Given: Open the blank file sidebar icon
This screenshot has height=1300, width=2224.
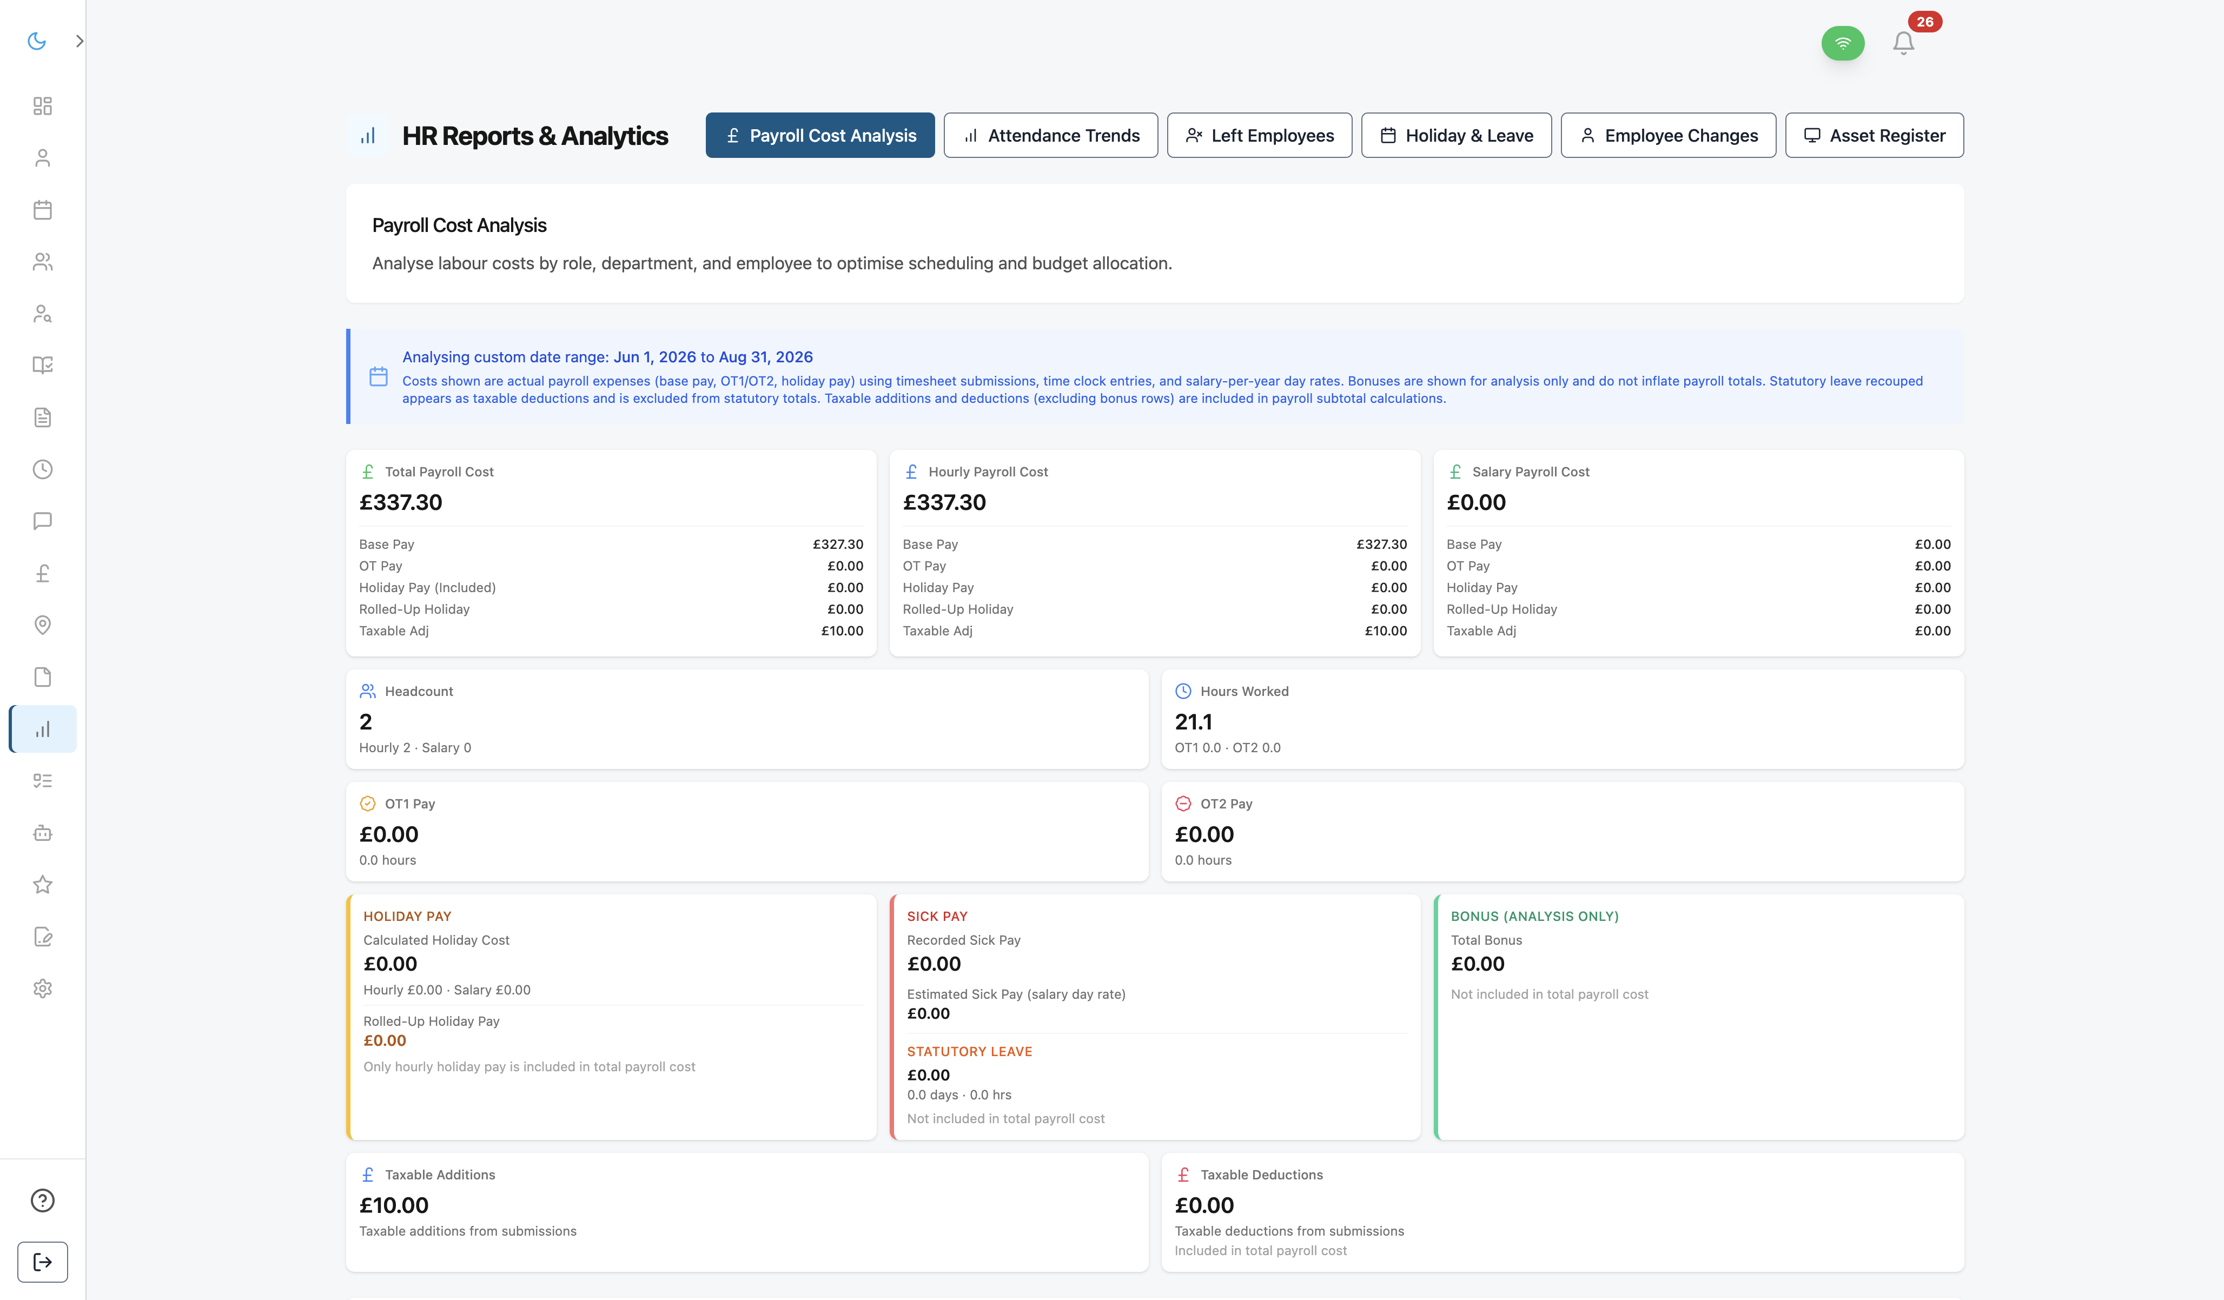Looking at the screenshot, I should coord(42,677).
